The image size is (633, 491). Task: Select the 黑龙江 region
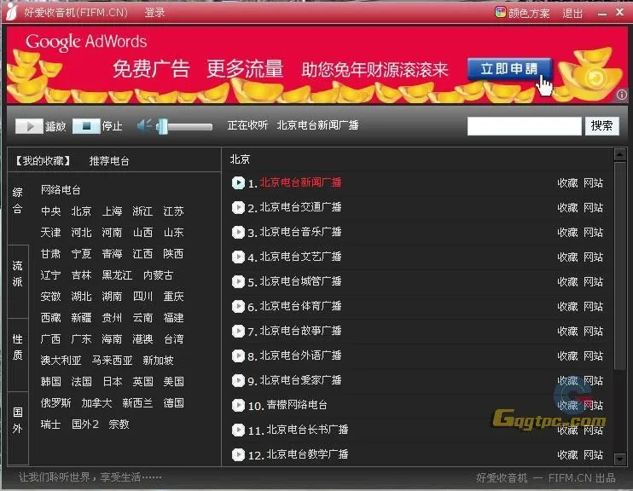coord(117,275)
